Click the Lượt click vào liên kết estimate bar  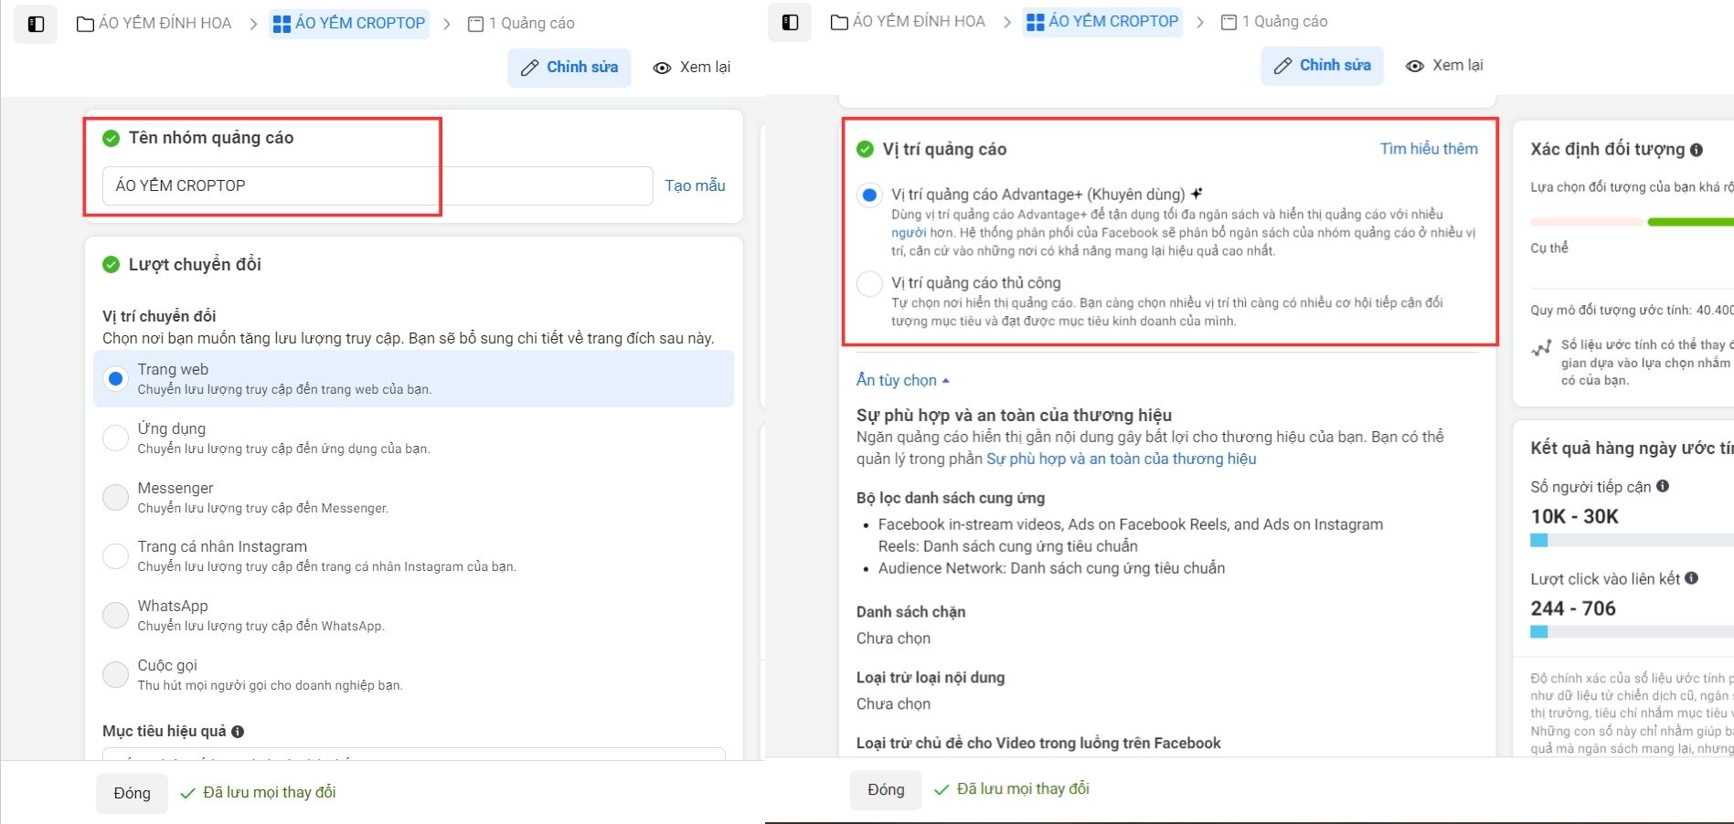1632,631
